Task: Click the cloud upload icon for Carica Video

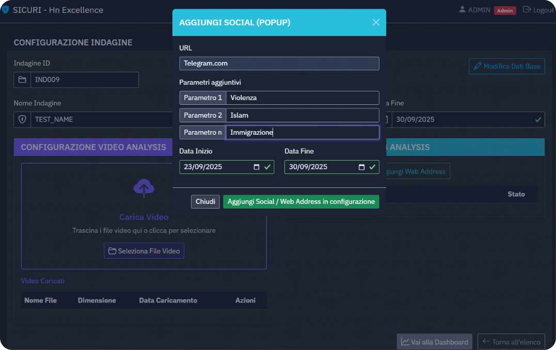Action: pos(144,188)
